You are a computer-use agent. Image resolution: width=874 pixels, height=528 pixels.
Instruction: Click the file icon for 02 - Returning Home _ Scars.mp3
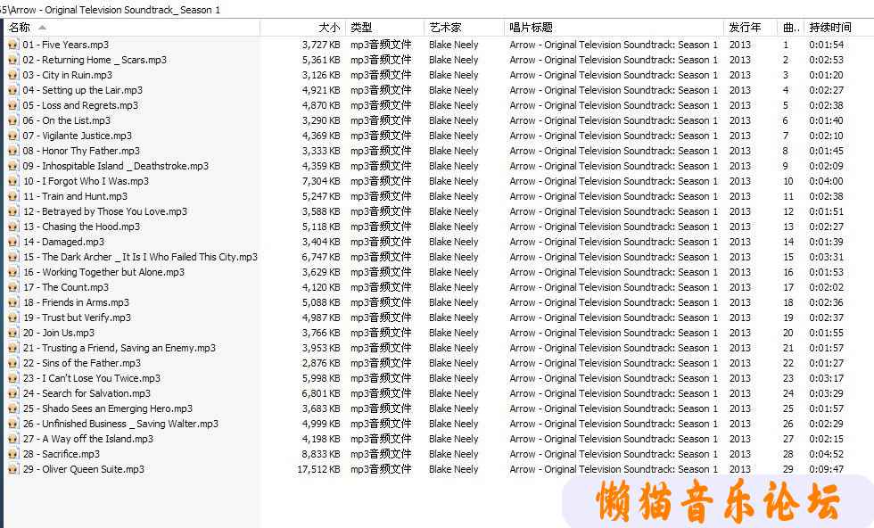[12, 60]
